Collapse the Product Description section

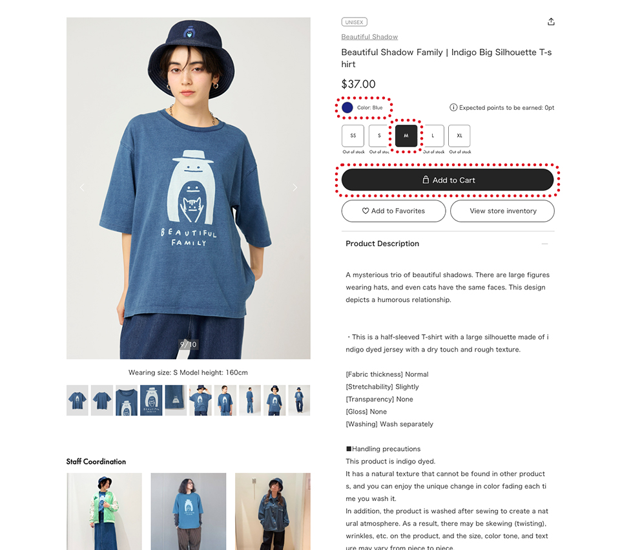pos(544,244)
